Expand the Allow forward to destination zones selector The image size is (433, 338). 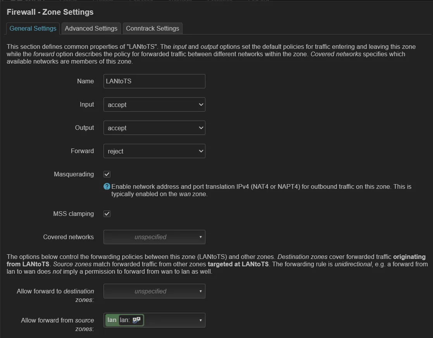154,291
